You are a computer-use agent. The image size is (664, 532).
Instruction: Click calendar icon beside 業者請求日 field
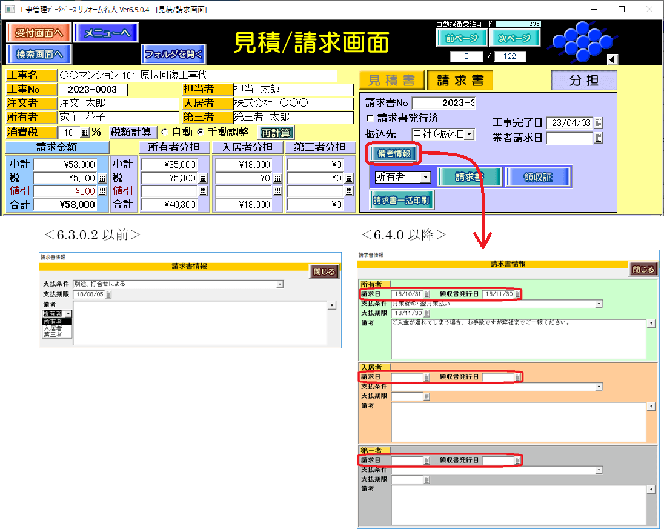point(598,138)
